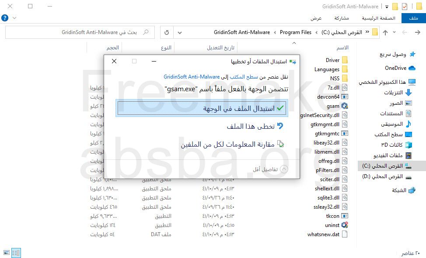Select the libeay32.dll file name
This screenshot has width=426, height=258.
[x=326, y=143]
